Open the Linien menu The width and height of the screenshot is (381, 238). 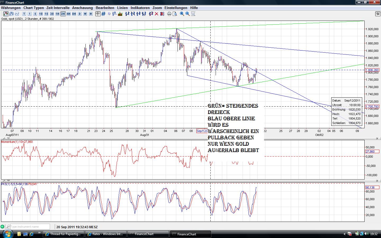123,8
